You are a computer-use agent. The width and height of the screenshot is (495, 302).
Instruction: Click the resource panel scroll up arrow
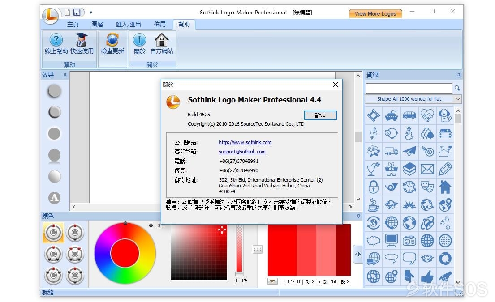click(x=458, y=111)
